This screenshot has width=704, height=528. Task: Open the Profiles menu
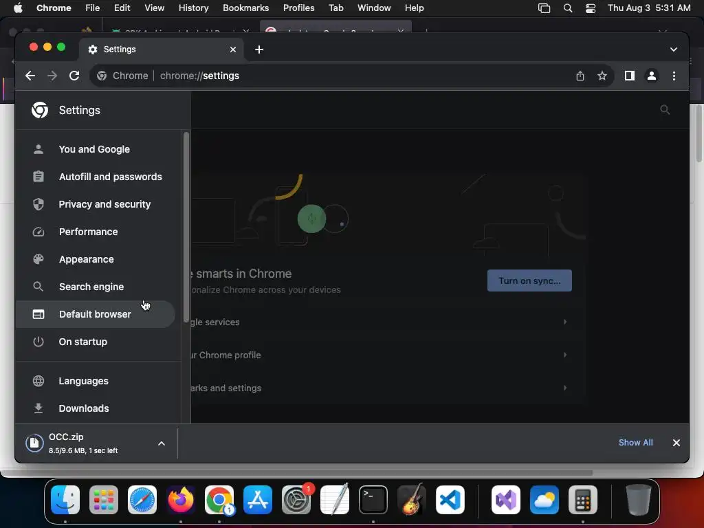point(298,8)
